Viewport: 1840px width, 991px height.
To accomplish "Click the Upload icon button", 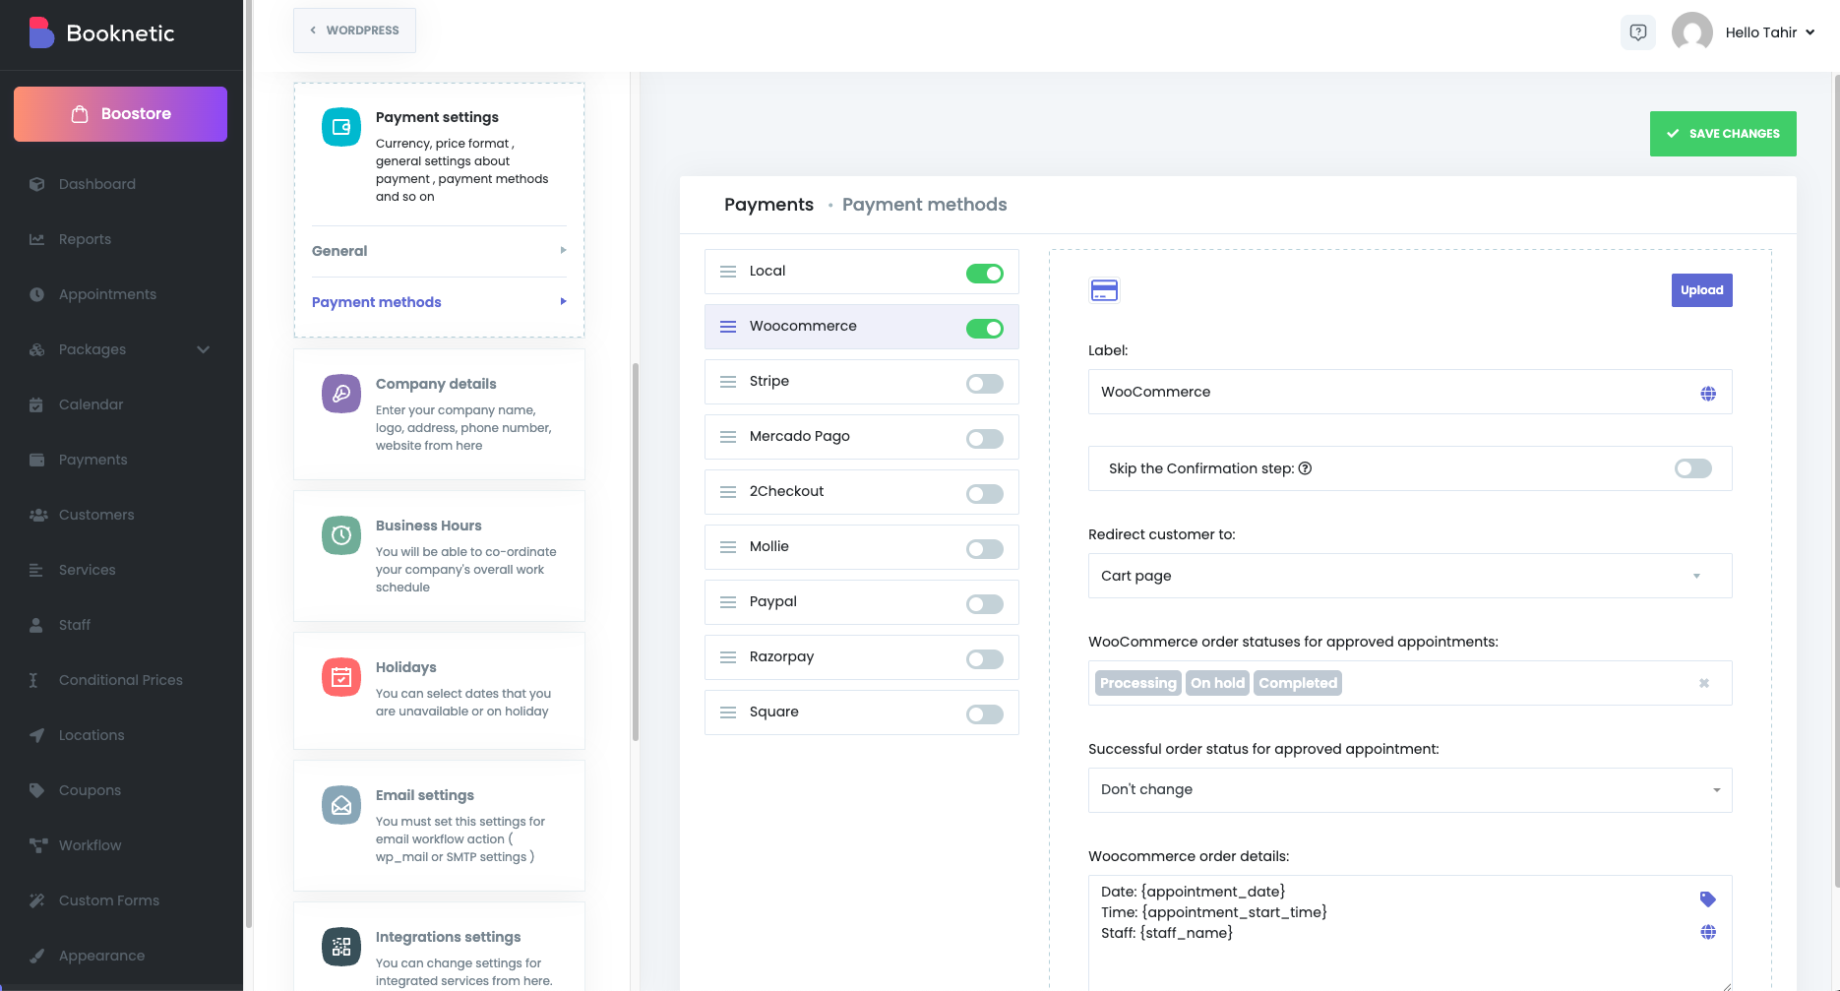I will click(1701, 290).
